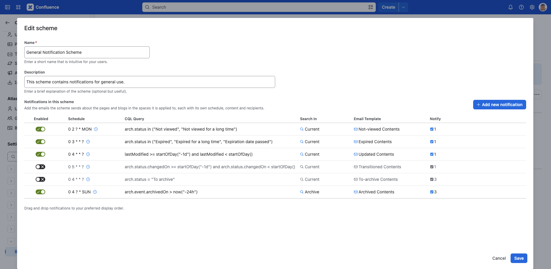The image size is (551, 269).
Task: Click the sidebar collapse icon at top left
Action: tap(7, 7)
